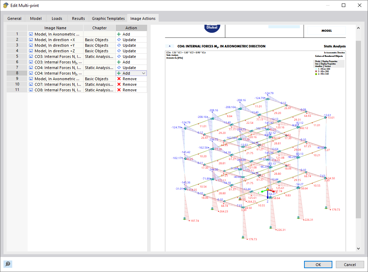Click the Action column header
This screenshot has height=272, width=368.
coord(131,28)
